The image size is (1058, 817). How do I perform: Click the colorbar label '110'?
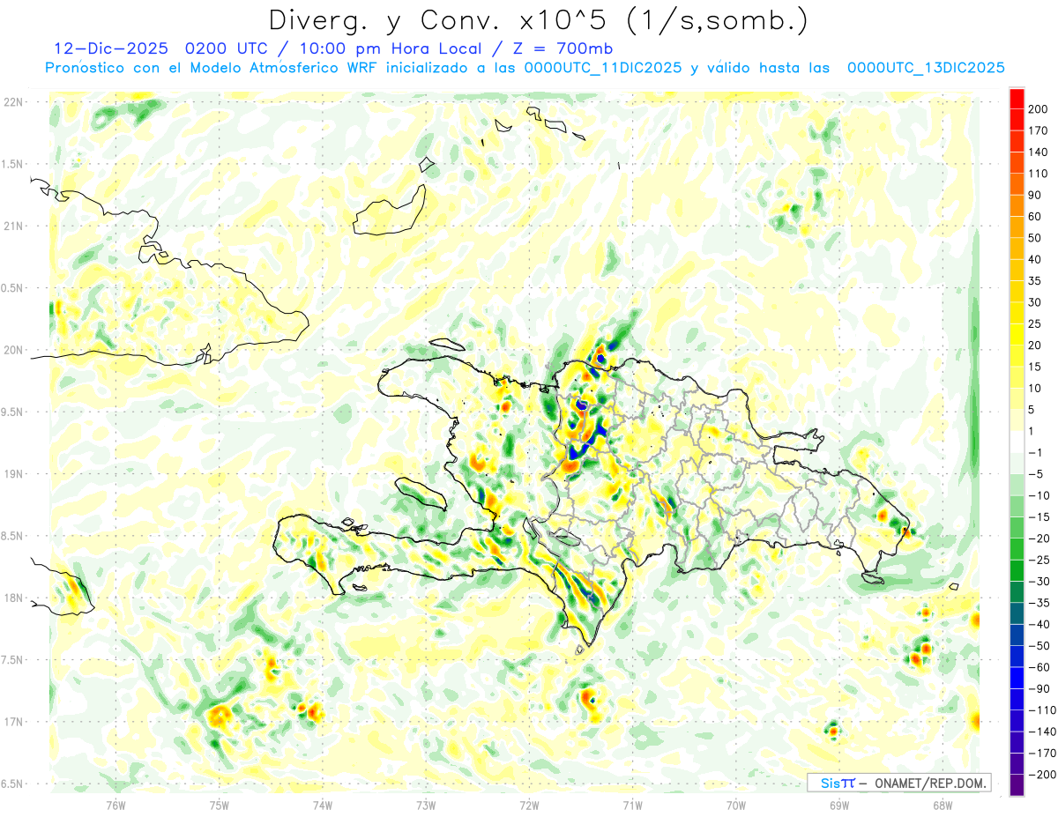coord(1038,174)
